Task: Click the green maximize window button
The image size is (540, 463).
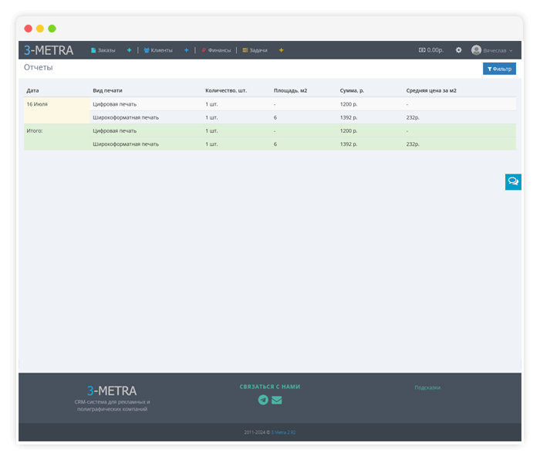Action: pyautogui.click(x=52, y=29)
